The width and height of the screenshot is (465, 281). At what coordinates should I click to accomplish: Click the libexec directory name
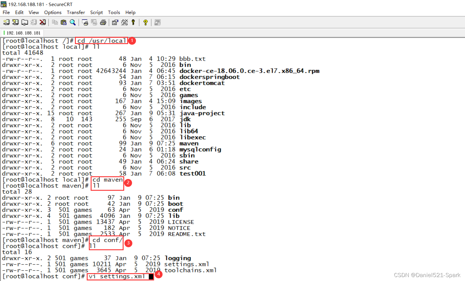tap(192, 137)
